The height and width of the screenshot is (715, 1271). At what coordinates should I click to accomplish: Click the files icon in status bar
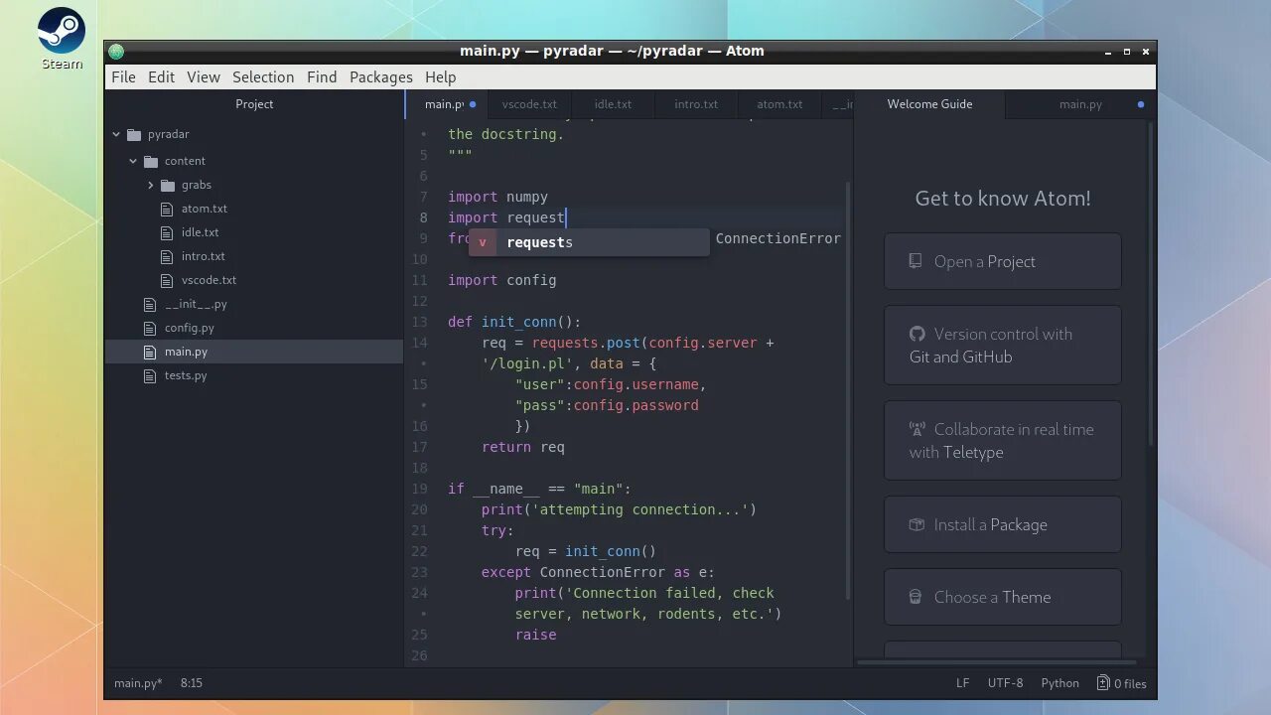point(1103,682)
